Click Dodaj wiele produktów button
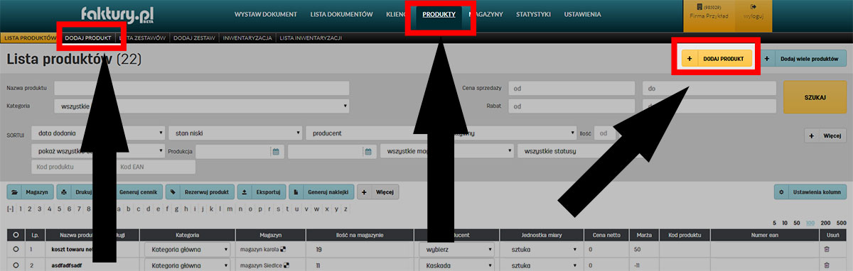 coord(803,59)
